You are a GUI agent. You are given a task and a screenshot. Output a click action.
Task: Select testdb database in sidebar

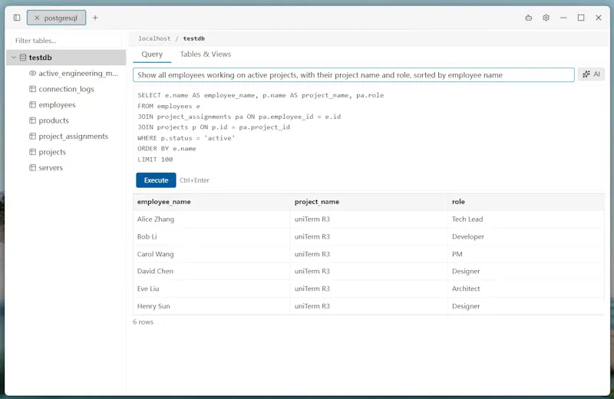66,58
